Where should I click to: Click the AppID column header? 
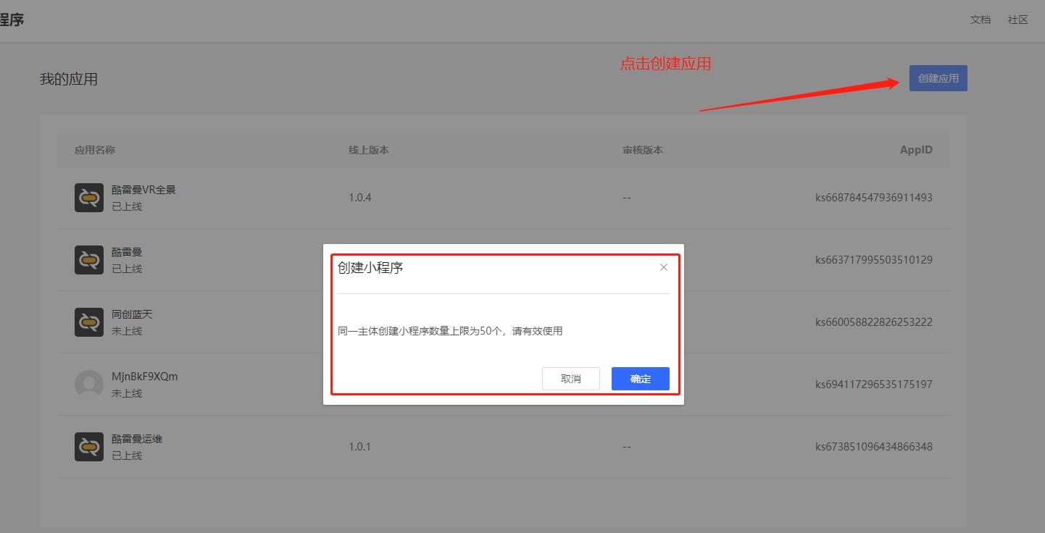click(x=915, y=150)
